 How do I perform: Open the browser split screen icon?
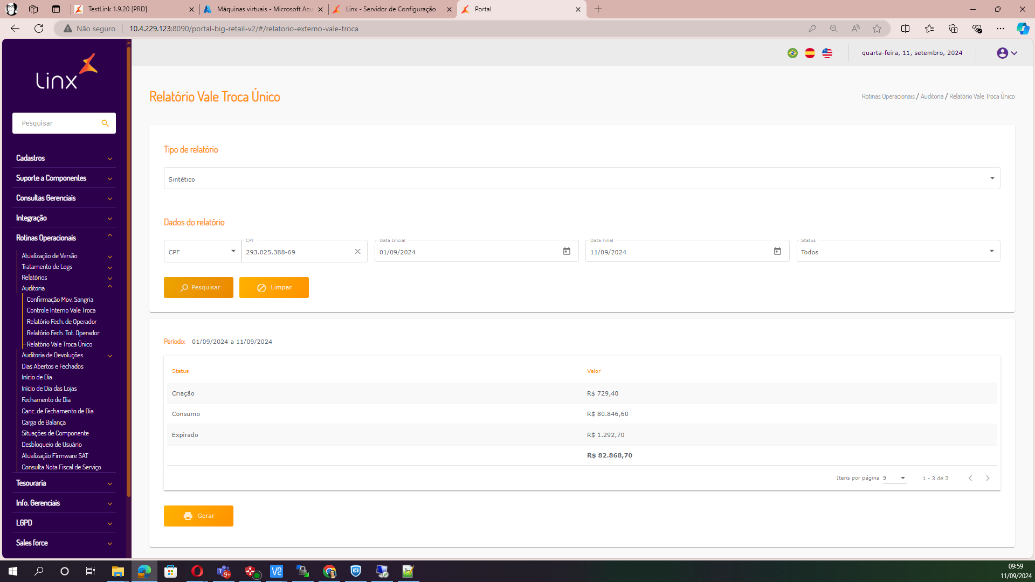point(905,29)
